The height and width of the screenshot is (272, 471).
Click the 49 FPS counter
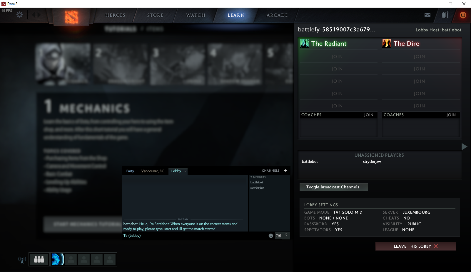tap(7, 11)
